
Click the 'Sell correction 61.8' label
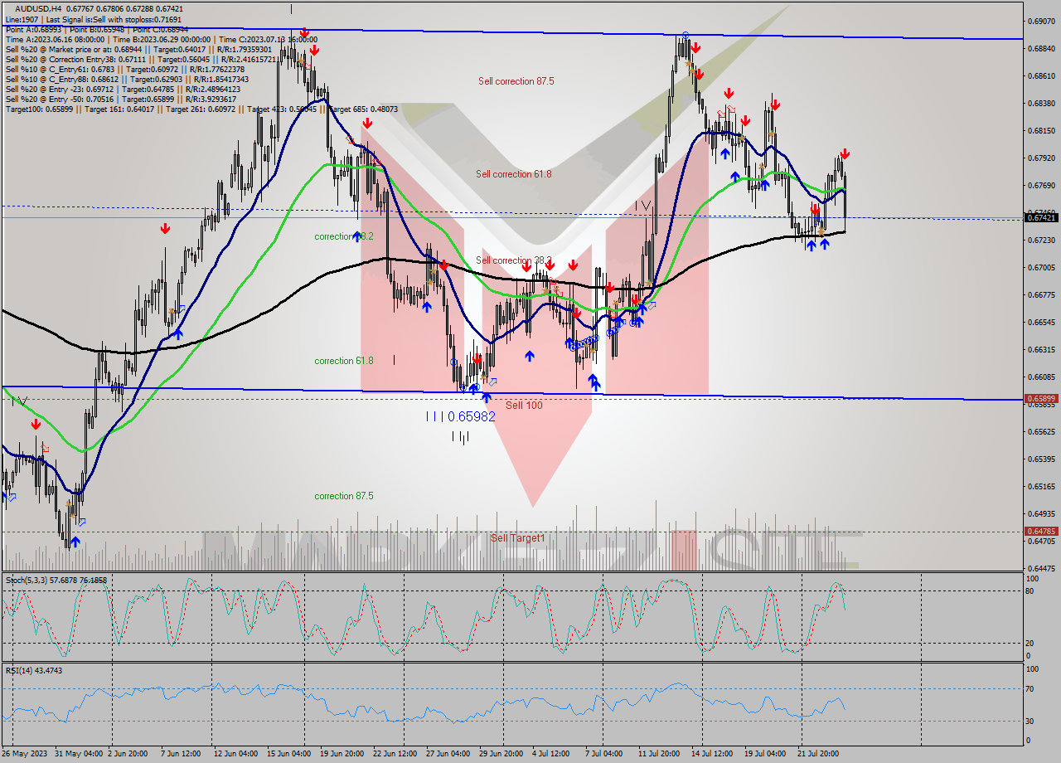point(513,174)
